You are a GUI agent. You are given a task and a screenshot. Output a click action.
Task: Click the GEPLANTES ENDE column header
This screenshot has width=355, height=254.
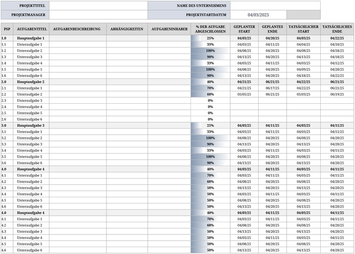[272, 29]
